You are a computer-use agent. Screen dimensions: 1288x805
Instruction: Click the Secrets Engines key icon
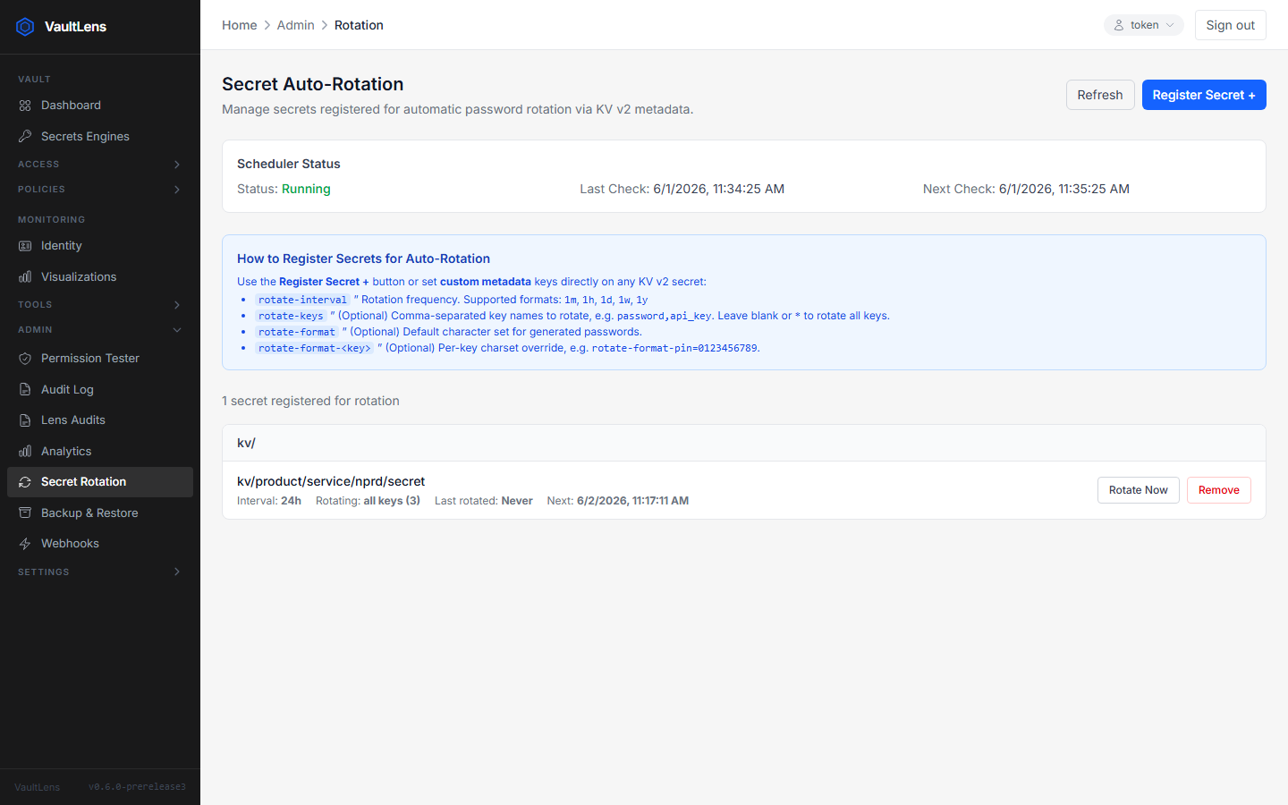[x=25, y=136]
